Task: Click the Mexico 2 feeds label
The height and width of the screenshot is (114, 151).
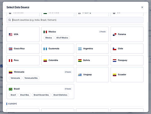Action: (103, 32)
